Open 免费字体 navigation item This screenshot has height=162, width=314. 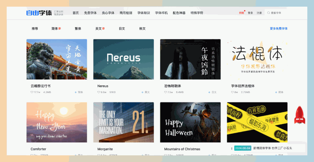point(90,13)
